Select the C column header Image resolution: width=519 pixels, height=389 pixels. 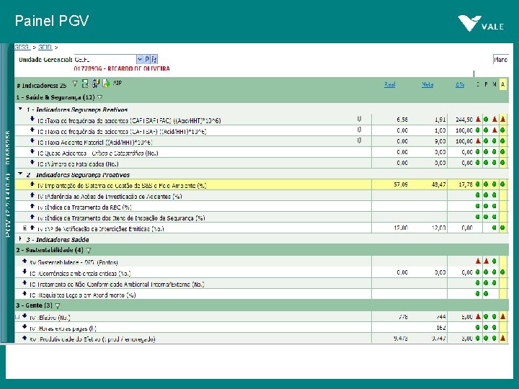pyautogui.click(x=478, y=85)
